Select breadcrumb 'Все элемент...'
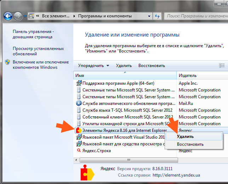Viewport: 228px width, 184px height. pos(56,16)
